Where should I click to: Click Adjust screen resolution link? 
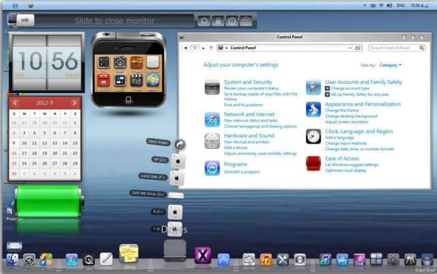[347, 122]
